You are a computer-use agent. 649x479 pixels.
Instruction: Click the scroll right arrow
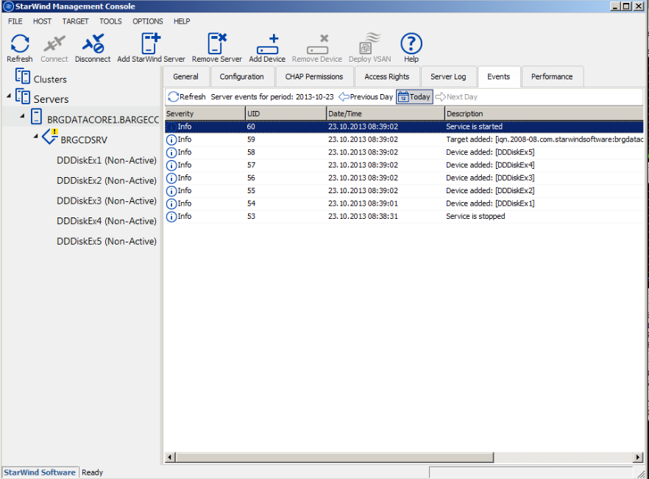click(639, 457)
